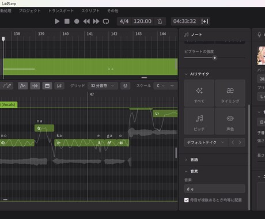Click the ka phoneme label above か
This screenshot has height=219, width=265.
coord(59,135)
